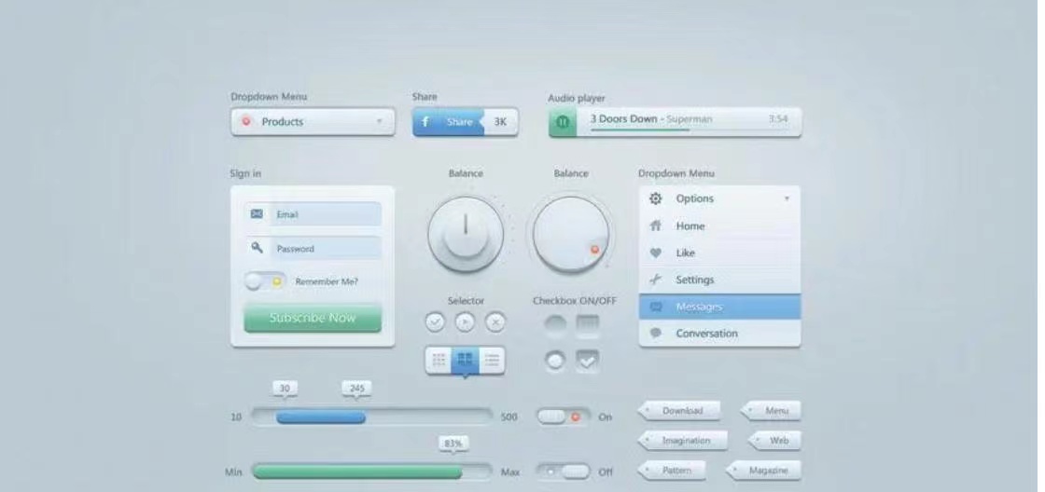The width and height of the screenshot is (1045, 492).
Task: Click the house icon beside Home
Action: click(x=656, y=225)
